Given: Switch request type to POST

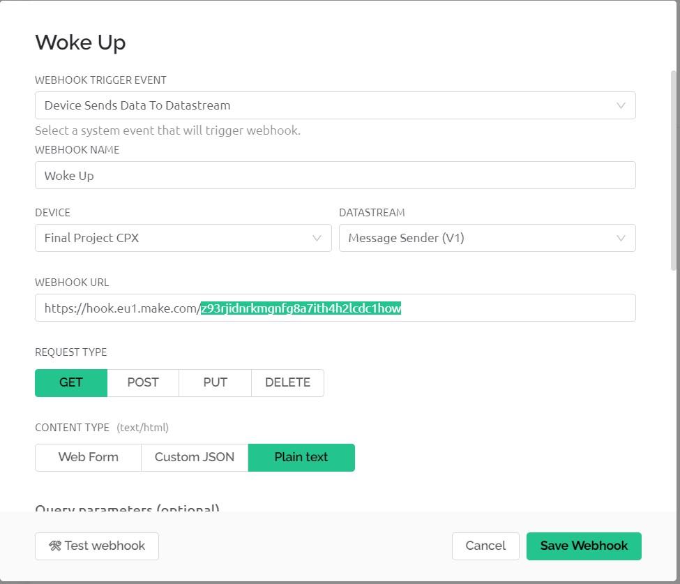Looking at the screenshot, I should pos(143,382).
